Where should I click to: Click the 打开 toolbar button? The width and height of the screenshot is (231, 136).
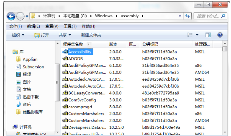click(x=42, y=35)
